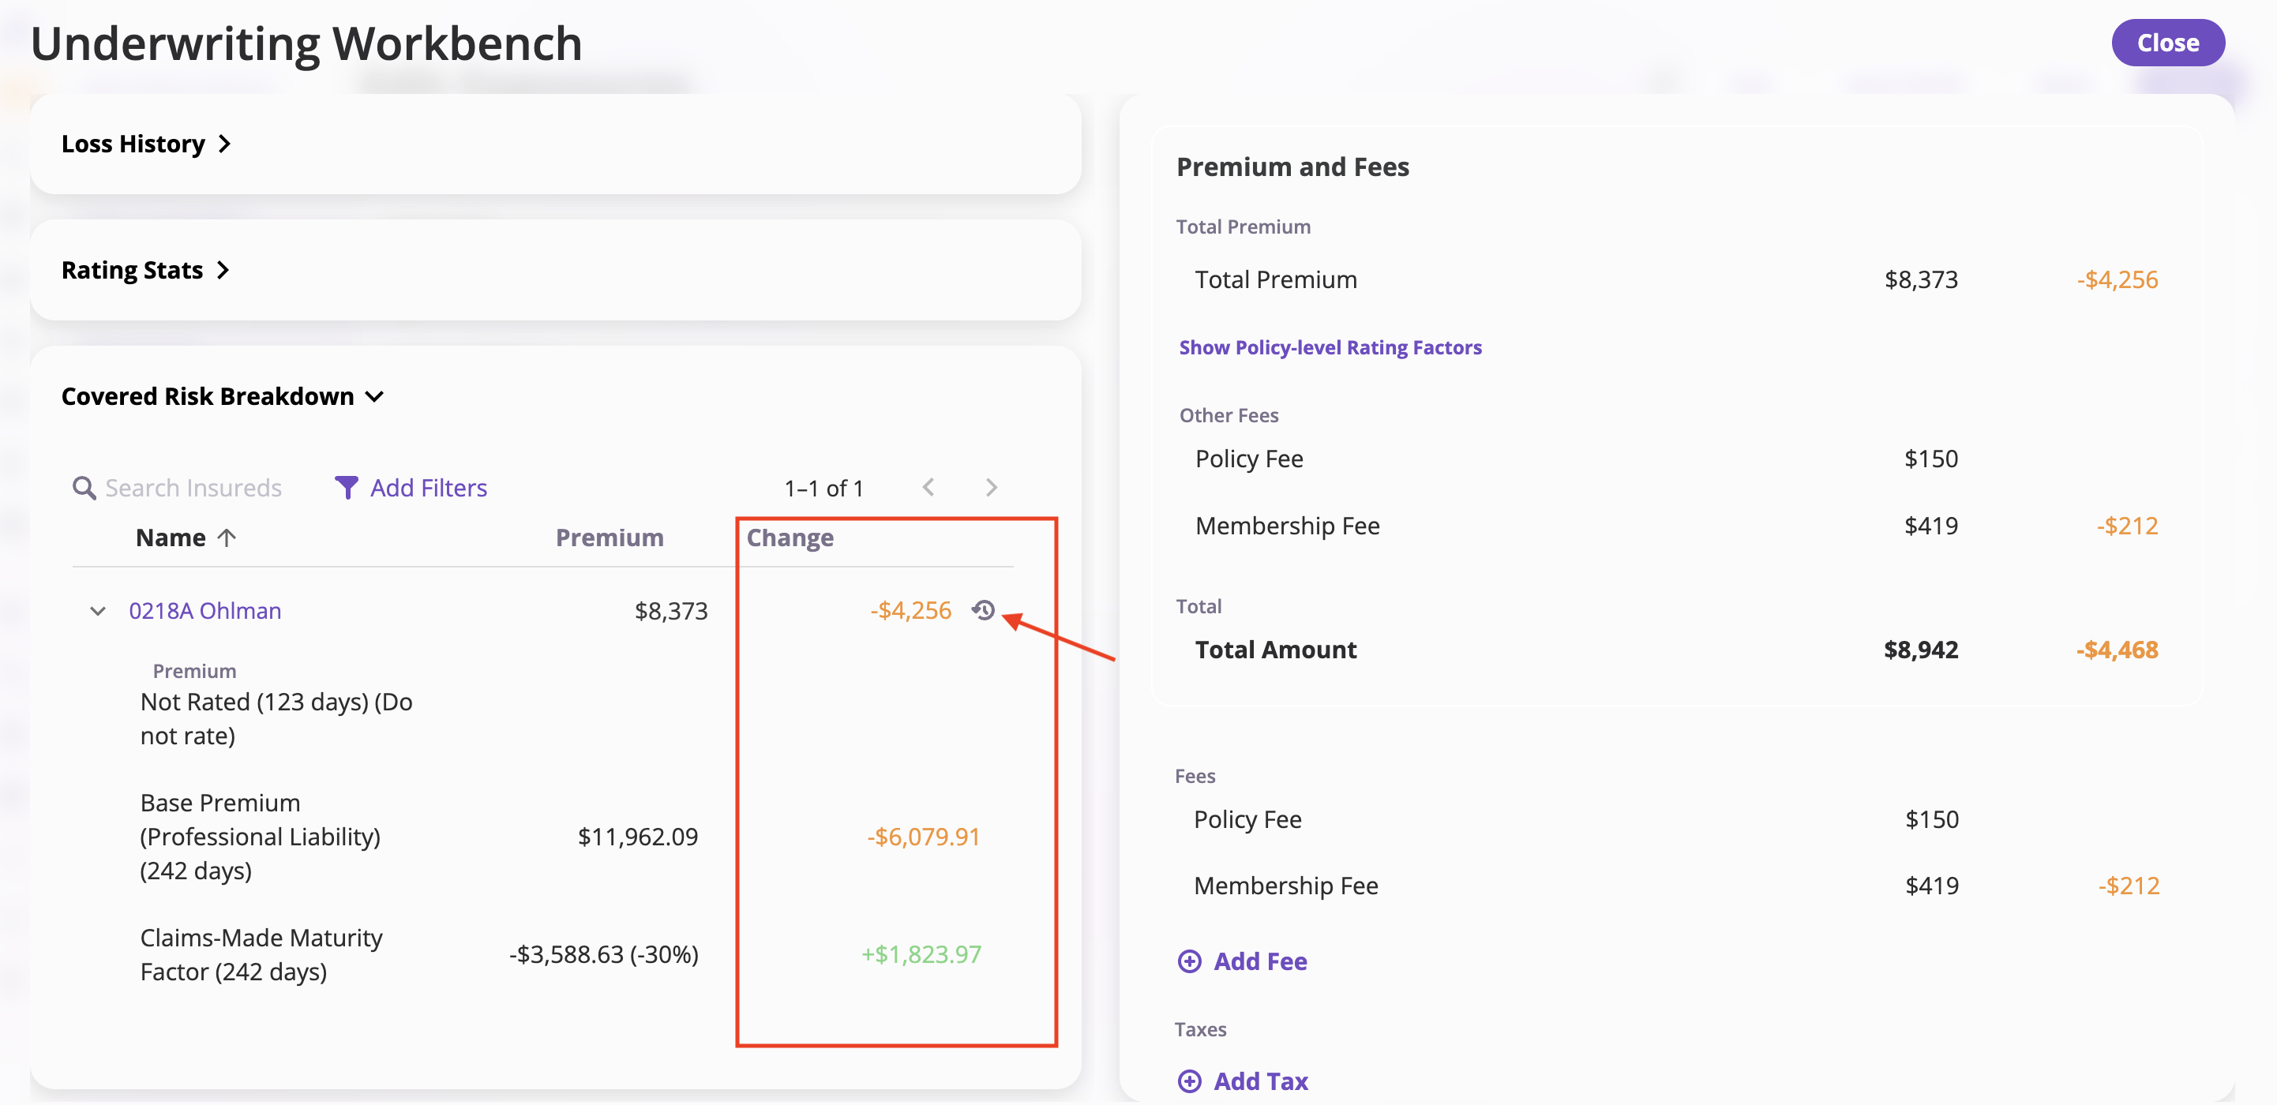
Task: Click the Change column header
Action: point(790,538)
